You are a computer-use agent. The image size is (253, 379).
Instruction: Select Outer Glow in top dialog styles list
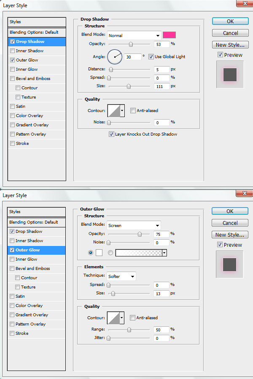click(37, 60)
